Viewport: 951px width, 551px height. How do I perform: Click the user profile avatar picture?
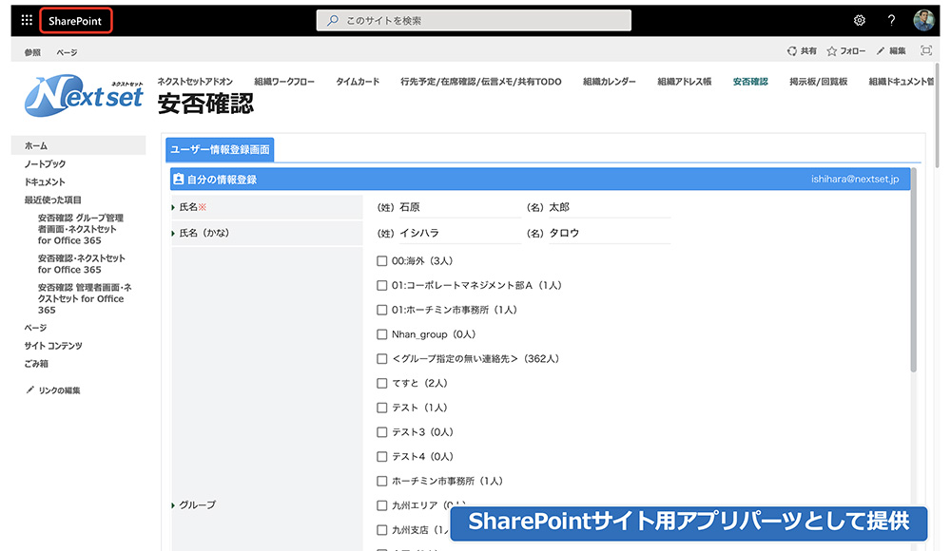[x=923, y=19]
